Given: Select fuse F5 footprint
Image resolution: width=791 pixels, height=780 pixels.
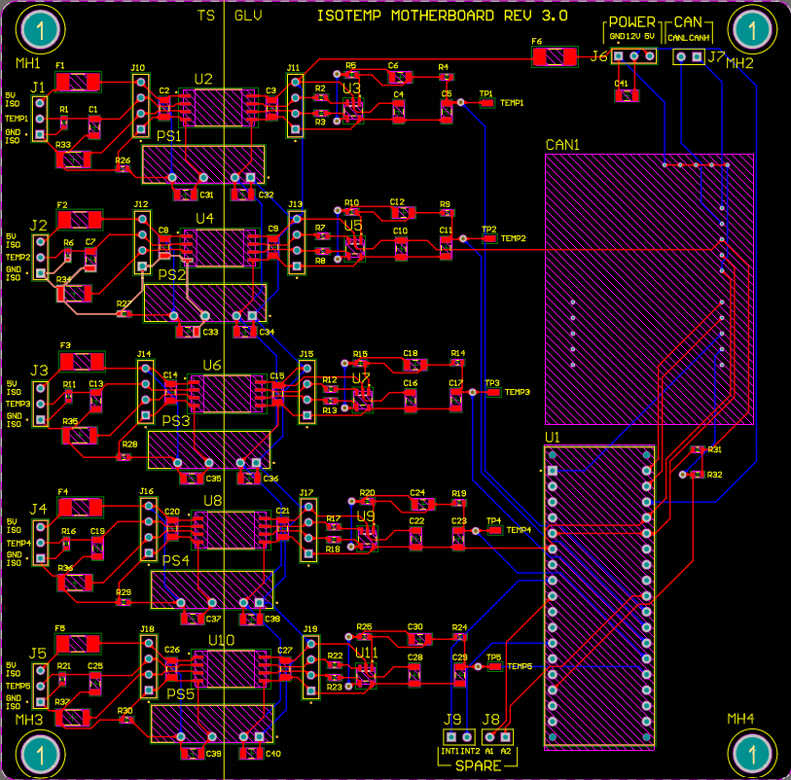Looking at the screenshot, I should [x=78, y=644].
